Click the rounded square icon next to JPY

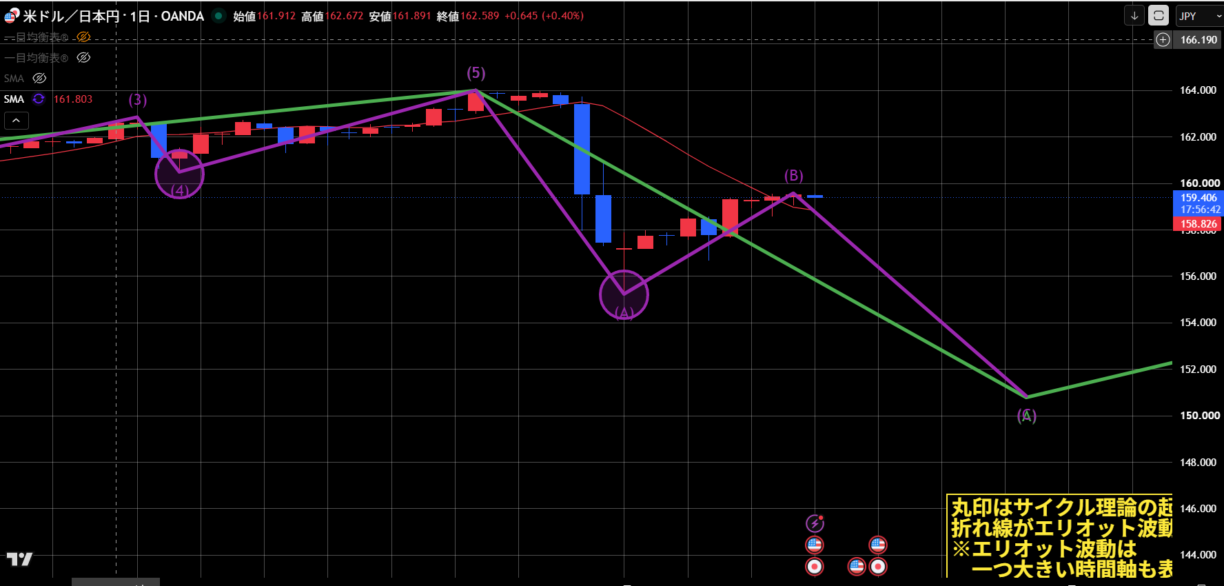1159,15
